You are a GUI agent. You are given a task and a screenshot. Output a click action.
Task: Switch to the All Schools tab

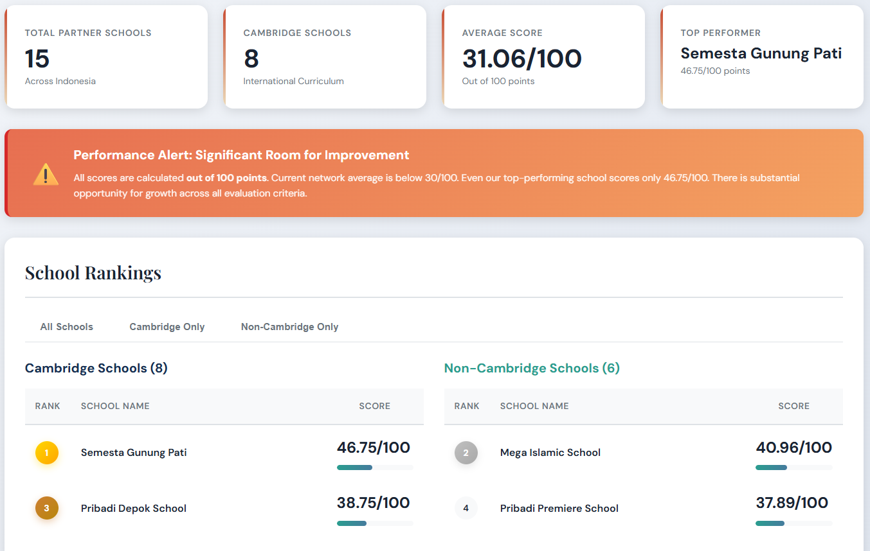(67, 327)
